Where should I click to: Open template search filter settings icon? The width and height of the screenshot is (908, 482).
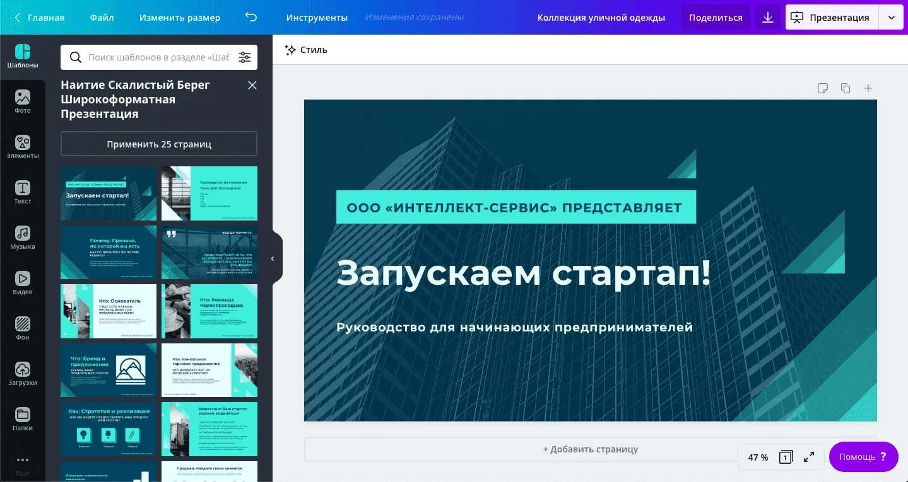click(245, 57)
